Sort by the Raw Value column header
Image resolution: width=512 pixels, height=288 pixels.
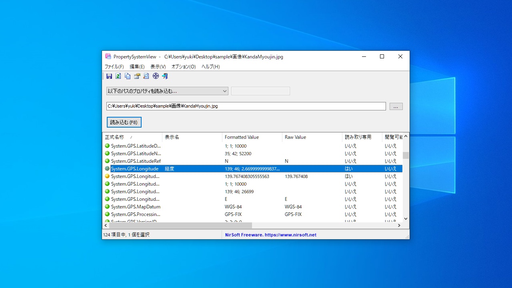click(312, 137)
